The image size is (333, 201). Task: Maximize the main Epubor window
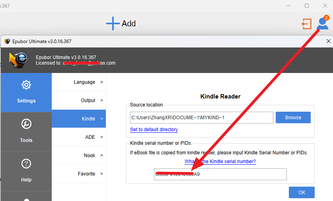pos(307,6)
